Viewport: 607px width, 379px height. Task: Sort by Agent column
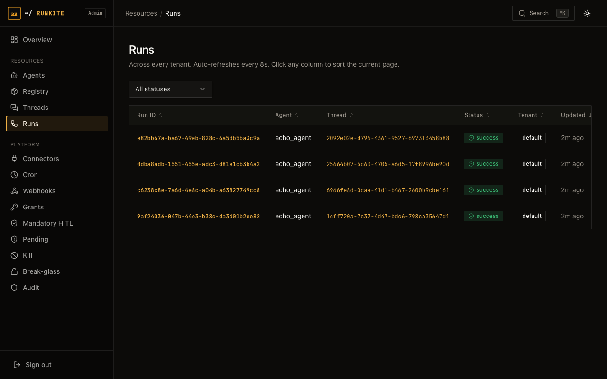pyautogui.click(x=287, y=115)
